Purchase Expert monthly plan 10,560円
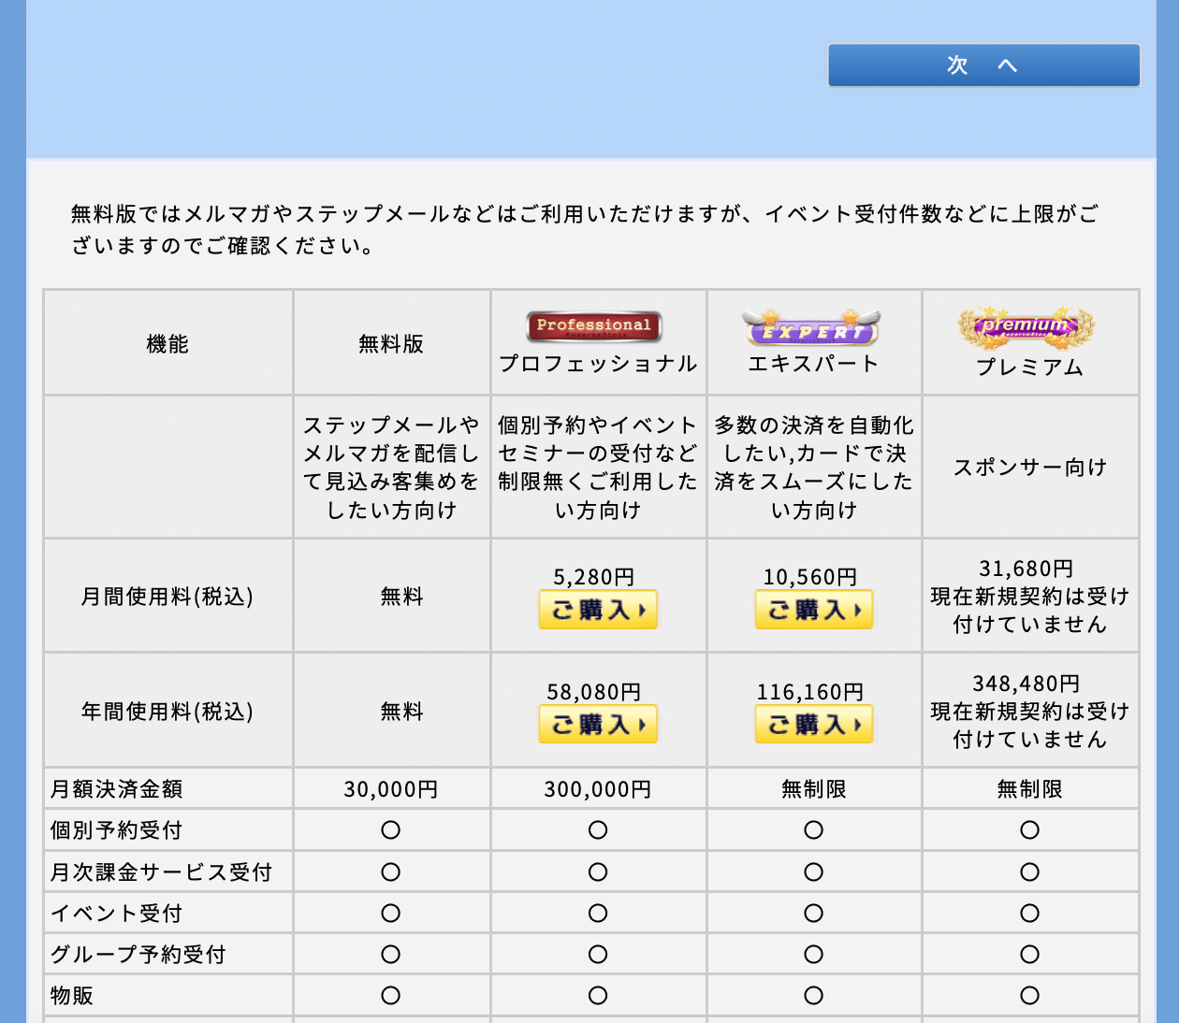Viewport: 1179px width, 1023px height. [814, 610]
